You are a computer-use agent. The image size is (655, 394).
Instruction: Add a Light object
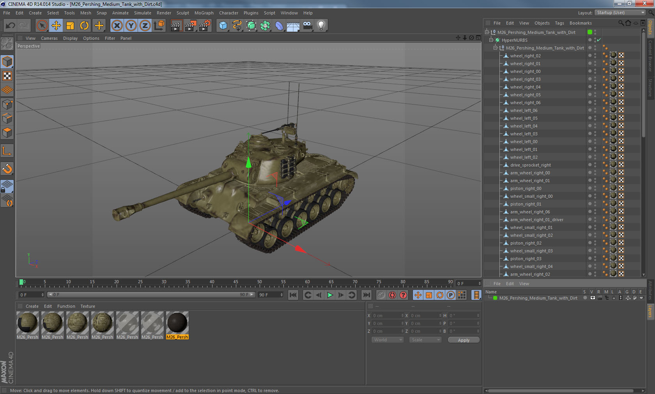coord(321,26)
